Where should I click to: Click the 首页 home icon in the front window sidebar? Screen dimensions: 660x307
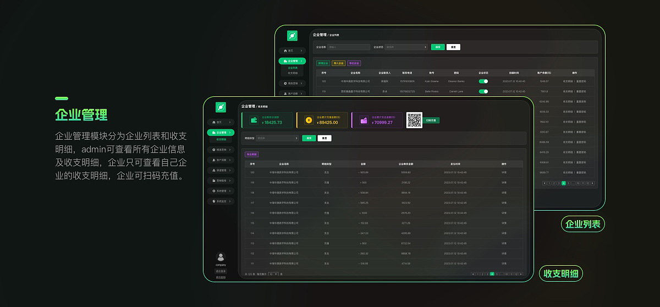tap(213, 122)
